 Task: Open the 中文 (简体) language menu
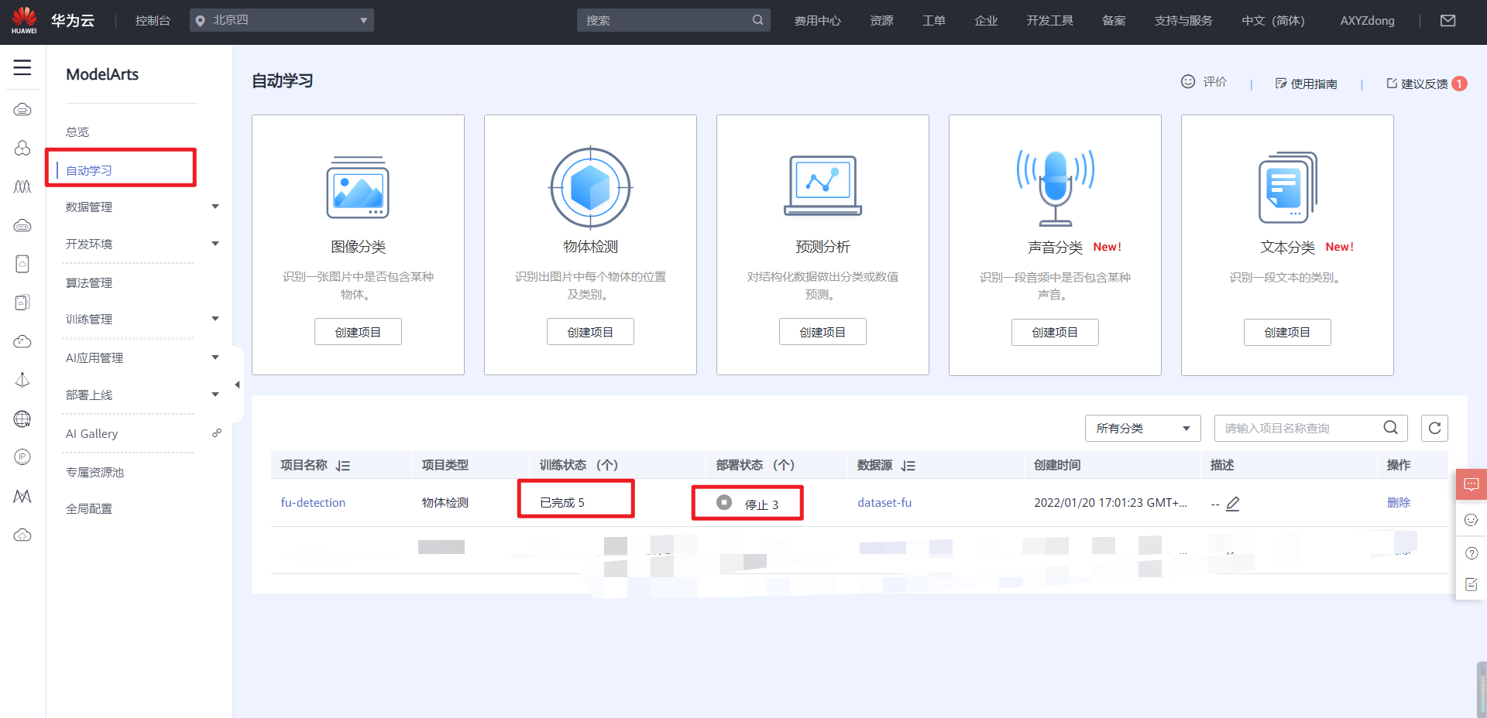[x=1273, y=21]
